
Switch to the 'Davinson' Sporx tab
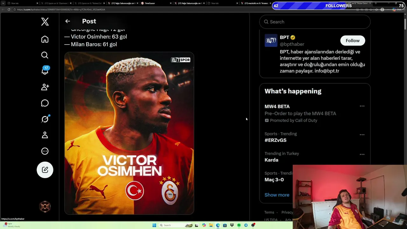[56, 3]
